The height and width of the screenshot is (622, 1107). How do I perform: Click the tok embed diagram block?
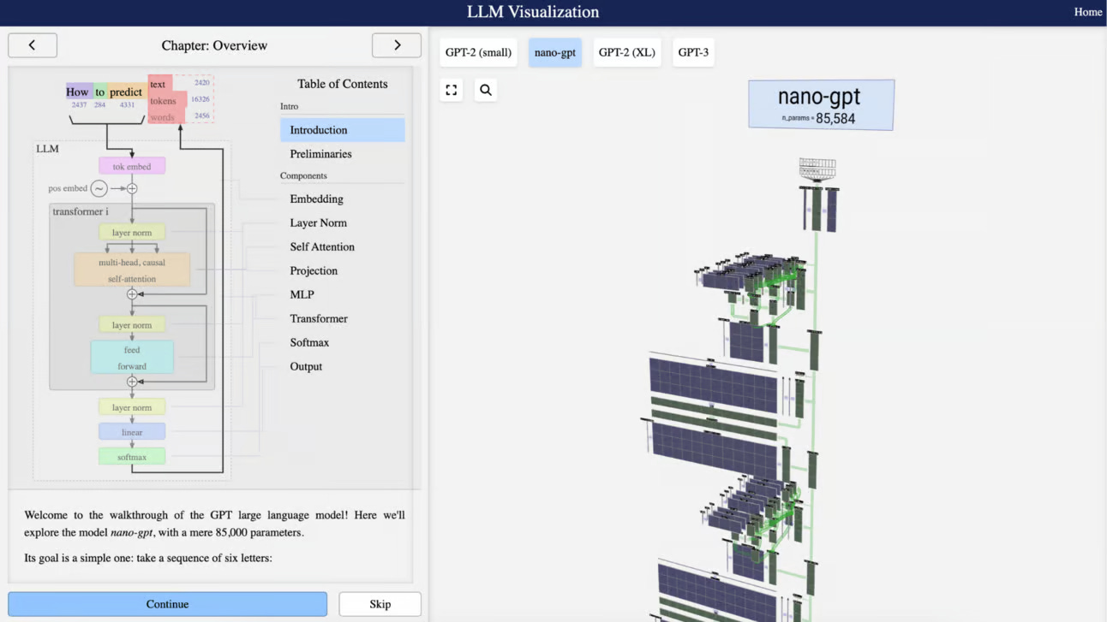(132, 166)
